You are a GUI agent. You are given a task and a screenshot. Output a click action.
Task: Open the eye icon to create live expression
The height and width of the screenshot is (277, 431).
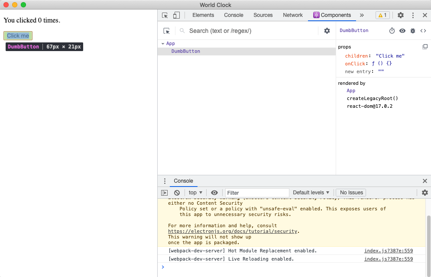coord(214,192)
